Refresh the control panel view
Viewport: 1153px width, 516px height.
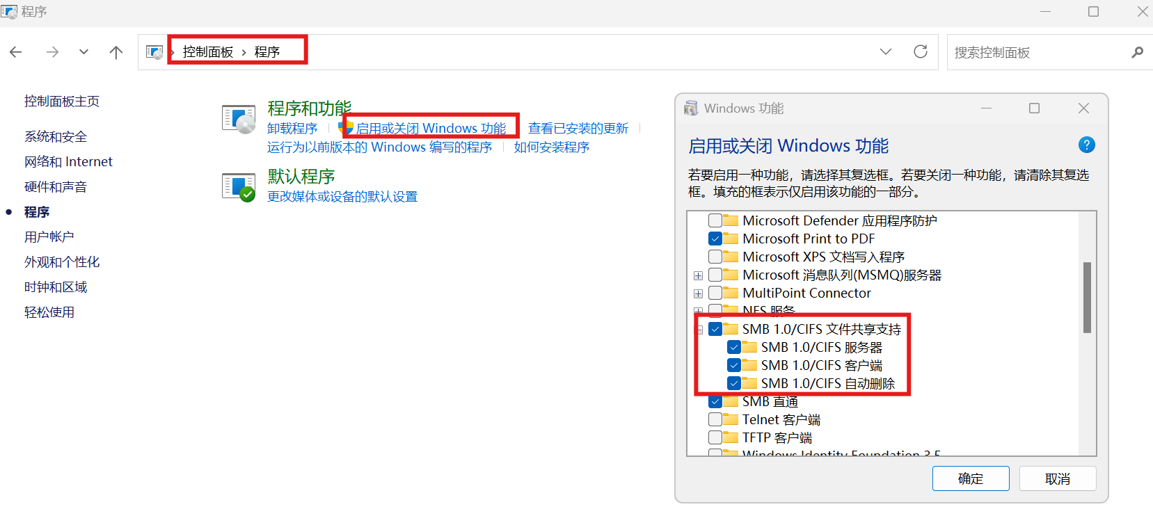(921, 51)
